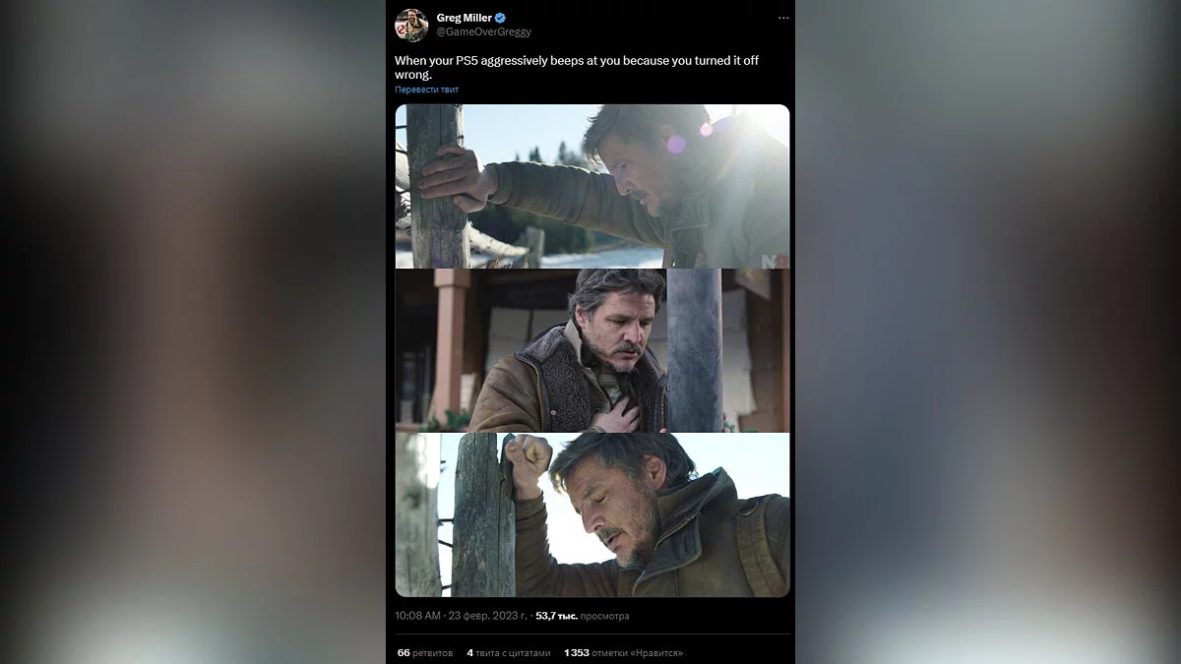Open the middle photo of man clutching chest
This screenshot has height=664, width=1181.
click(x=591, y=350)
